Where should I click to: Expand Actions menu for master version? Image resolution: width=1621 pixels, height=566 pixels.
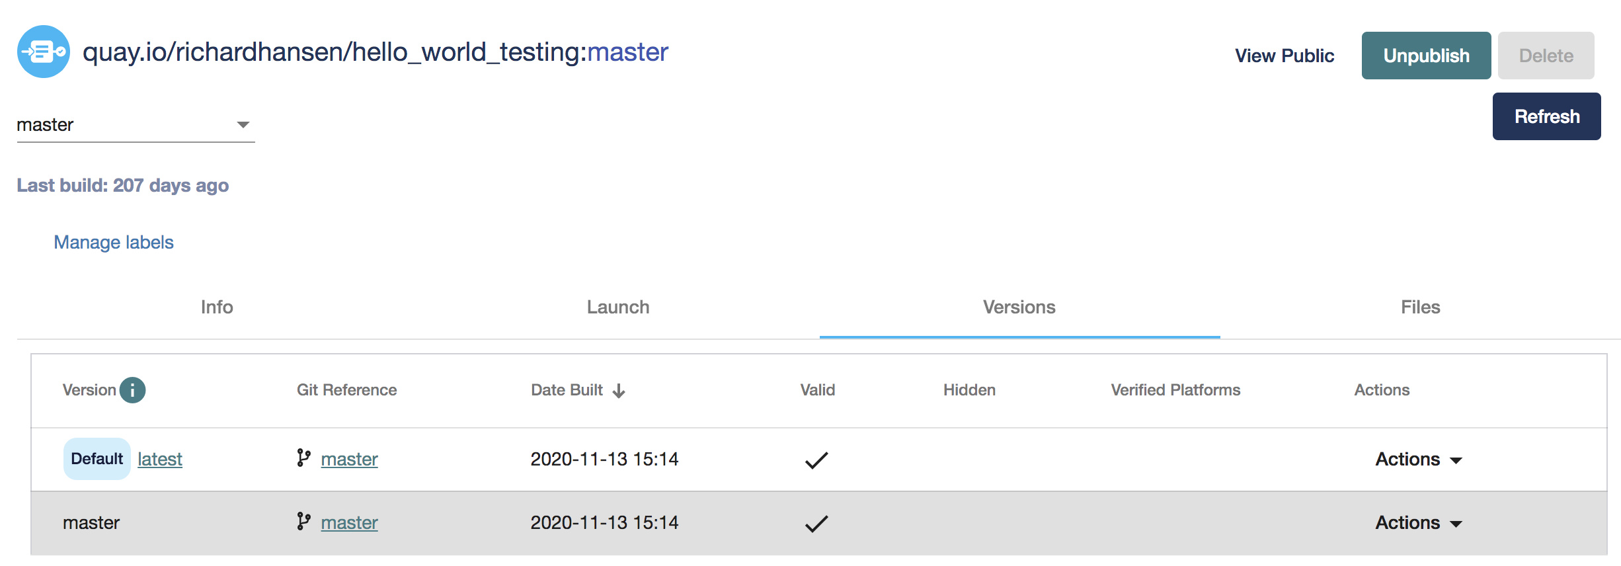(1419, 523)
